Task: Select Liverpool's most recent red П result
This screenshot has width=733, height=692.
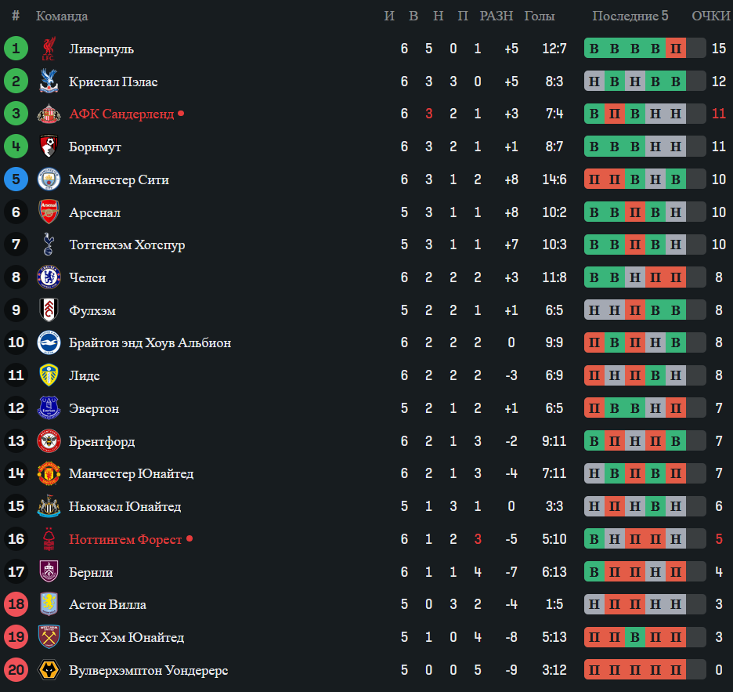Action: pyautogui.click(x=676, y=48)
